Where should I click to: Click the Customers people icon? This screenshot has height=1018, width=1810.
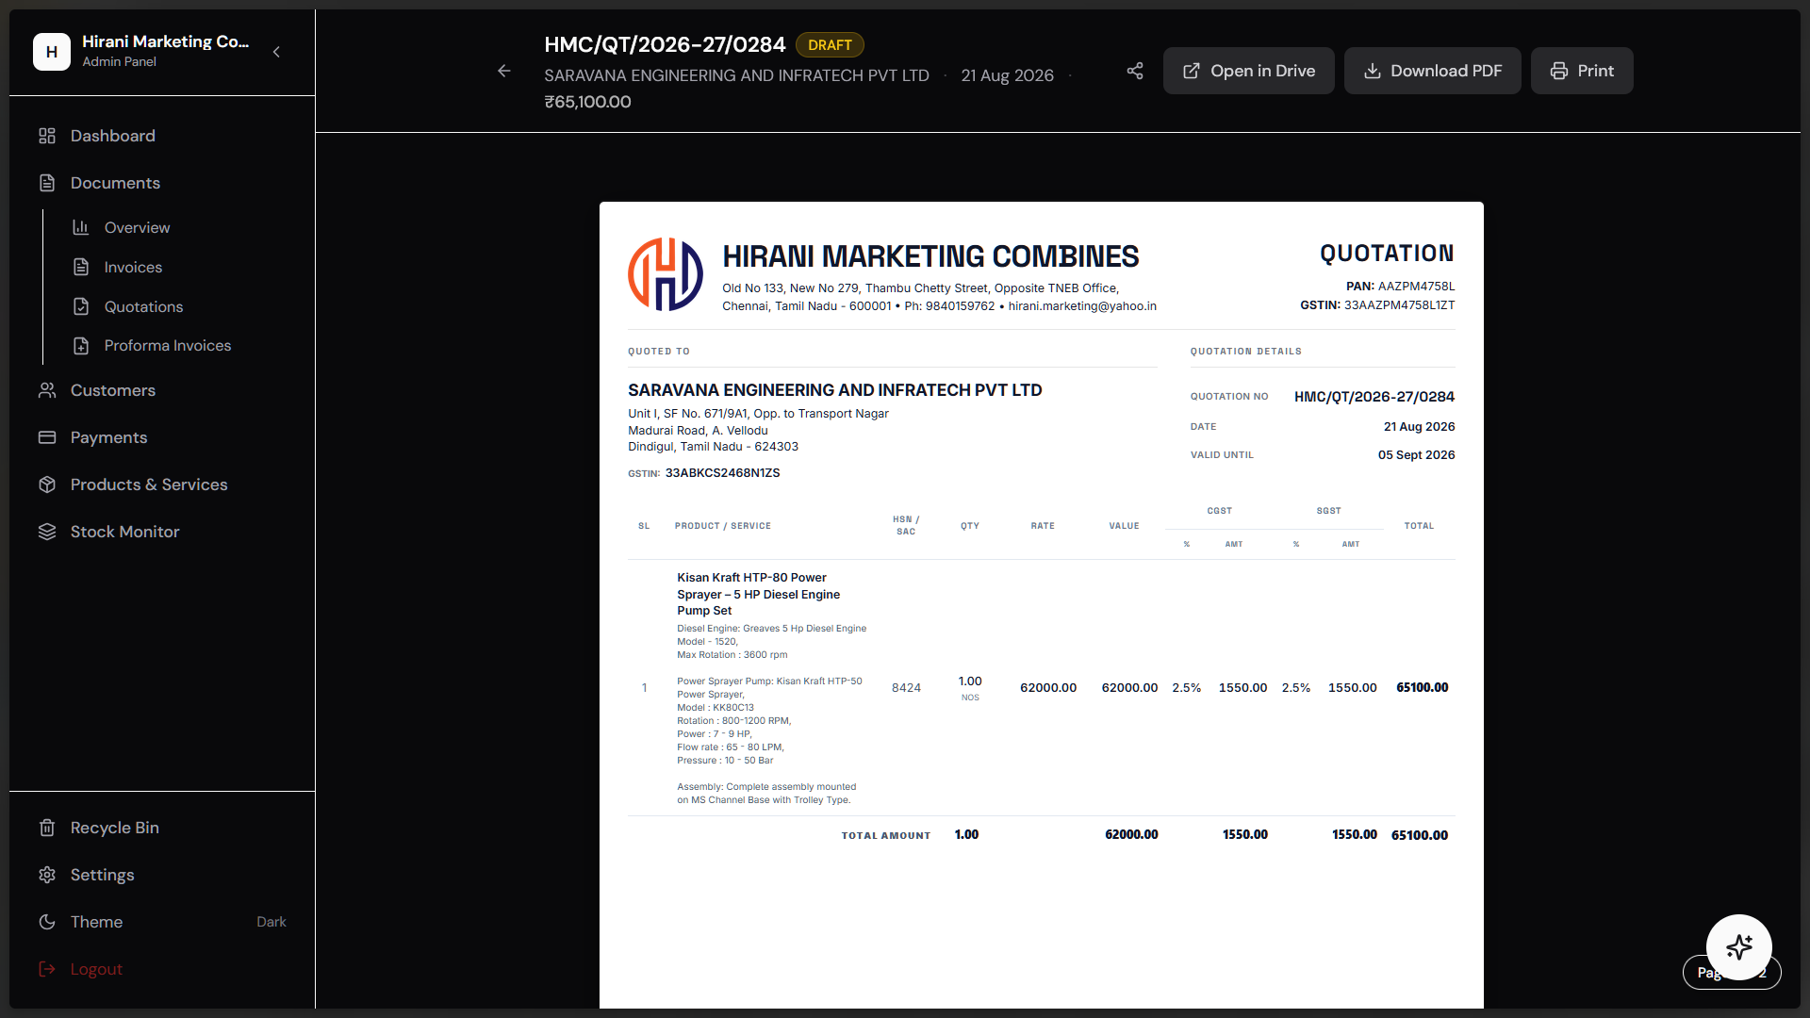(47, 390)
